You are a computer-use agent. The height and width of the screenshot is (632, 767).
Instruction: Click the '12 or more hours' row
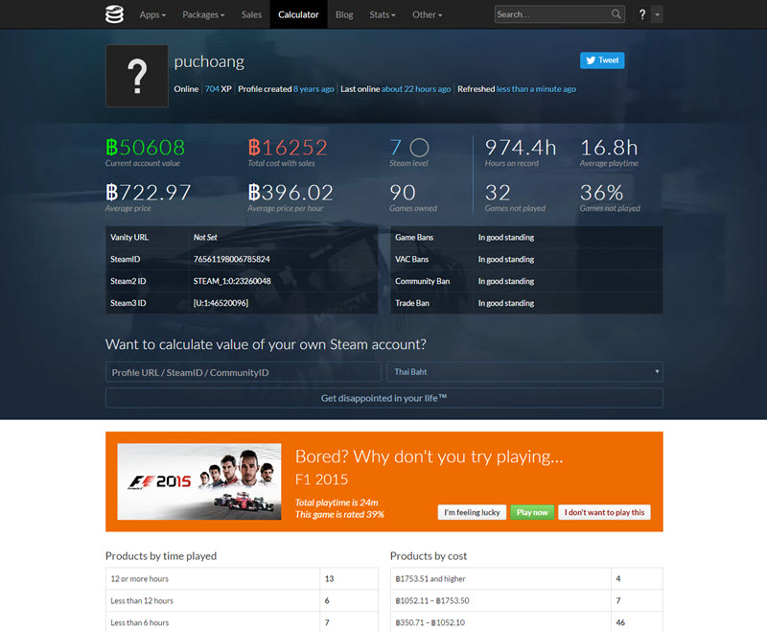pyautogui.click(x=242, y=578)
